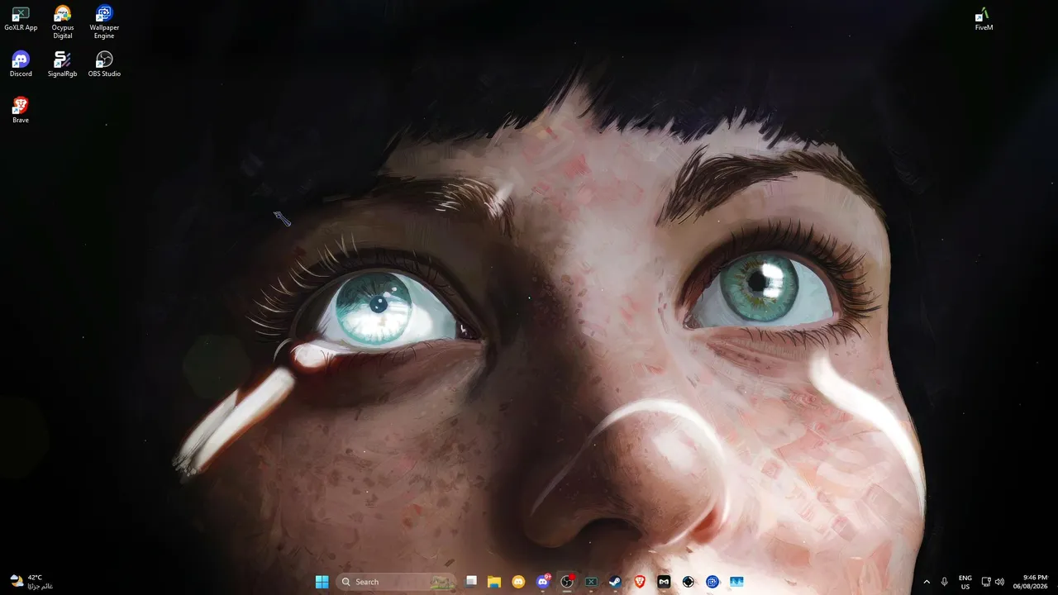
Task: Open Brave browser from the taskbar
Action: (x=640, y=582)
